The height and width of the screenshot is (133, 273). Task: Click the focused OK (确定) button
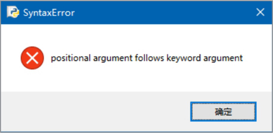coord(223,112)
